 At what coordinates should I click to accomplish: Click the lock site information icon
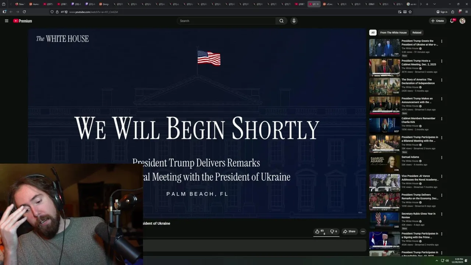pyautogui.click(x=57, y=12)
